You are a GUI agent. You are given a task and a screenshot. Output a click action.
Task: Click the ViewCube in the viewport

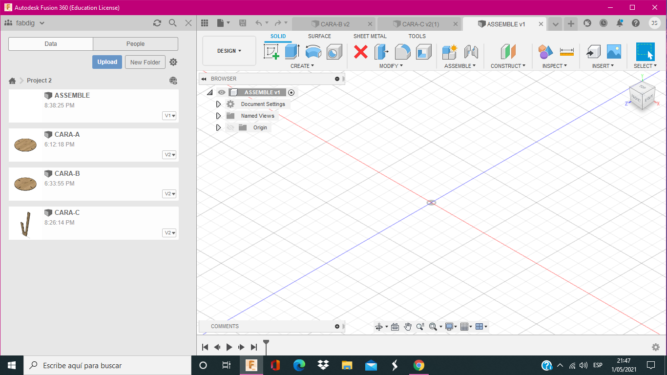(642, 95)
